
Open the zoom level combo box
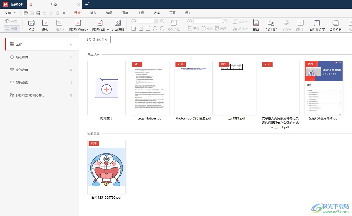pyautogui.click(x=148, y=21)
